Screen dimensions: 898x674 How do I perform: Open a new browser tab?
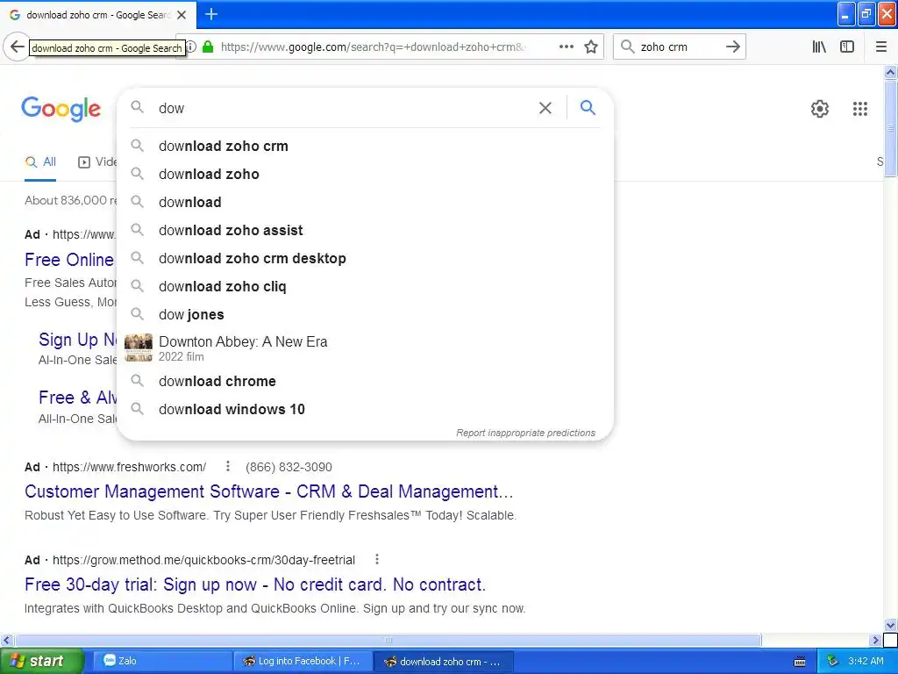tap(211, 14)
